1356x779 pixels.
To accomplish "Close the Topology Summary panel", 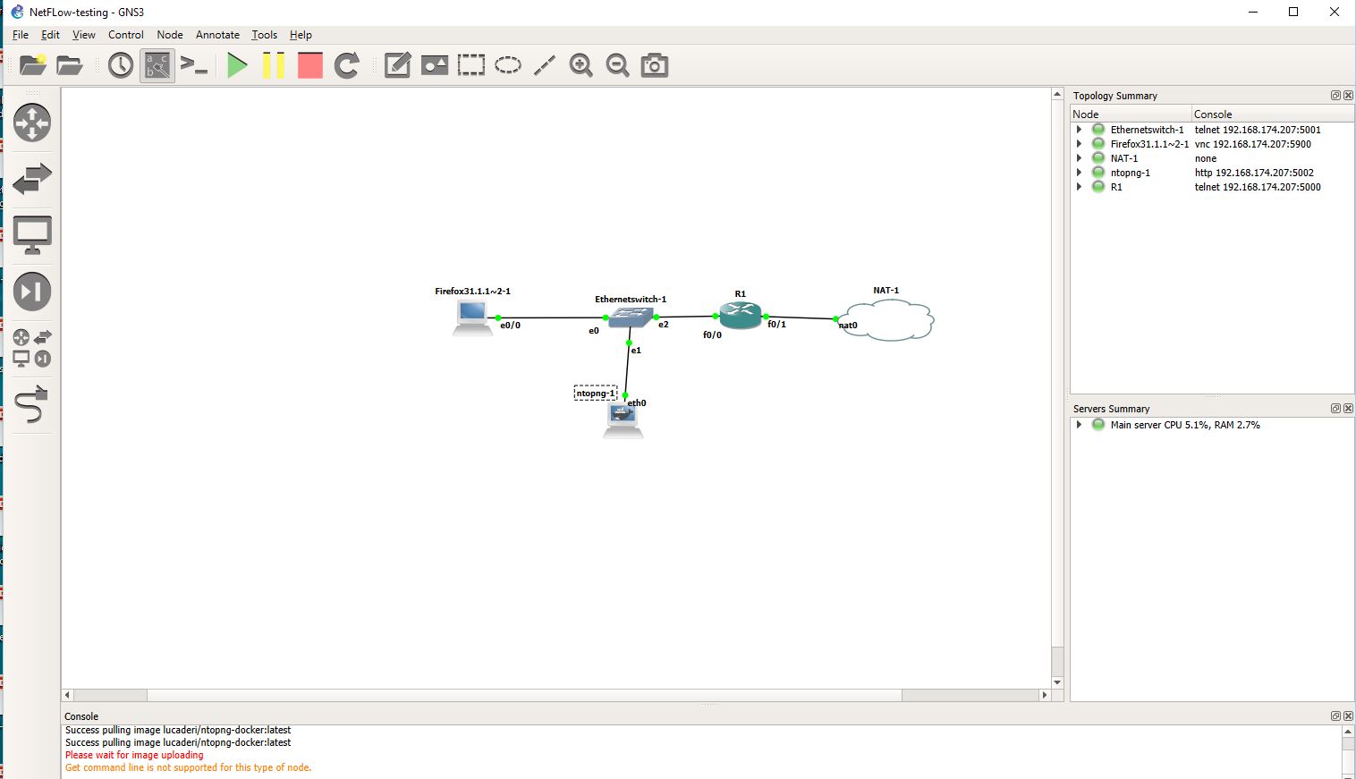I will click(1348, 96).
